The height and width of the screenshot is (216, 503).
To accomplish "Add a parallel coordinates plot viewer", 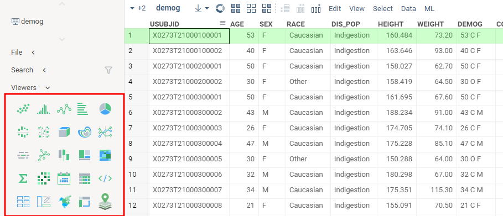I will click(x=105, y=132).
